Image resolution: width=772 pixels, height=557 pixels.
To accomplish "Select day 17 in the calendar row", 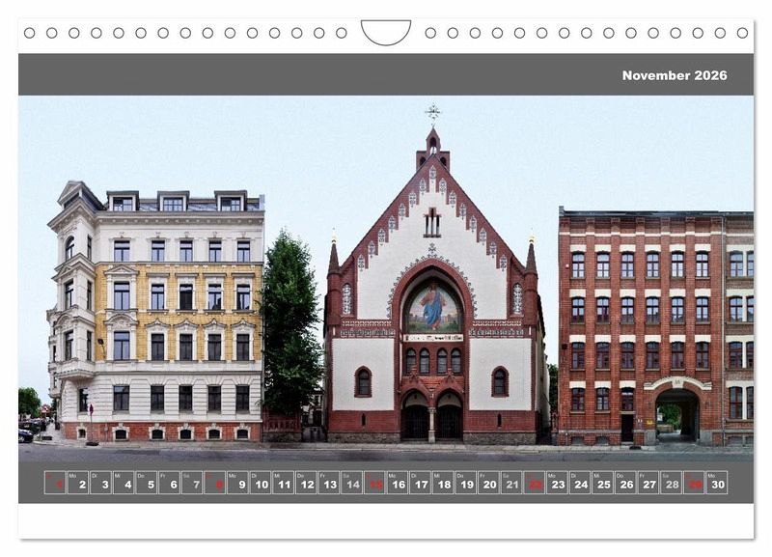I will (421, 483).
